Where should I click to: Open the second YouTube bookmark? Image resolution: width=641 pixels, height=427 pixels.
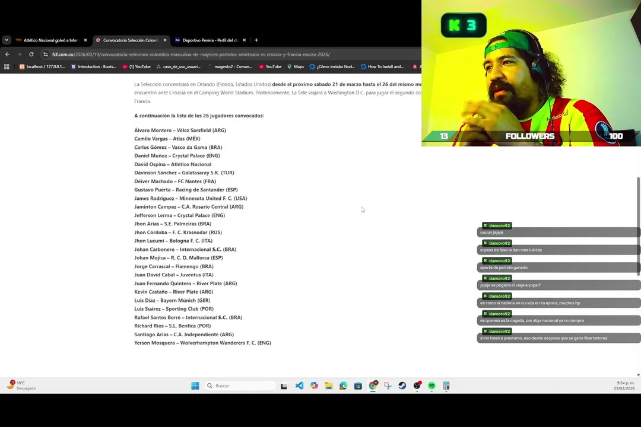click(x=270, y=66)
